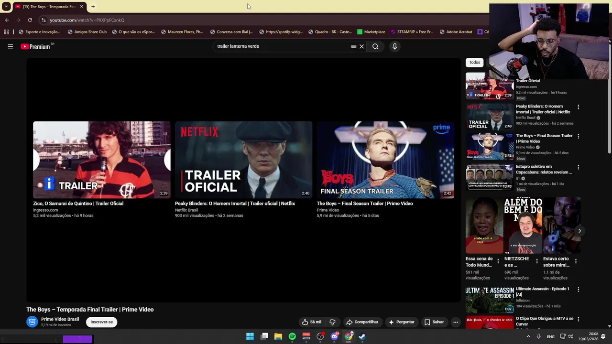Open more actions ellipsis below video
The width and height of the screenshot is (612, 344).
click(456, 322)
